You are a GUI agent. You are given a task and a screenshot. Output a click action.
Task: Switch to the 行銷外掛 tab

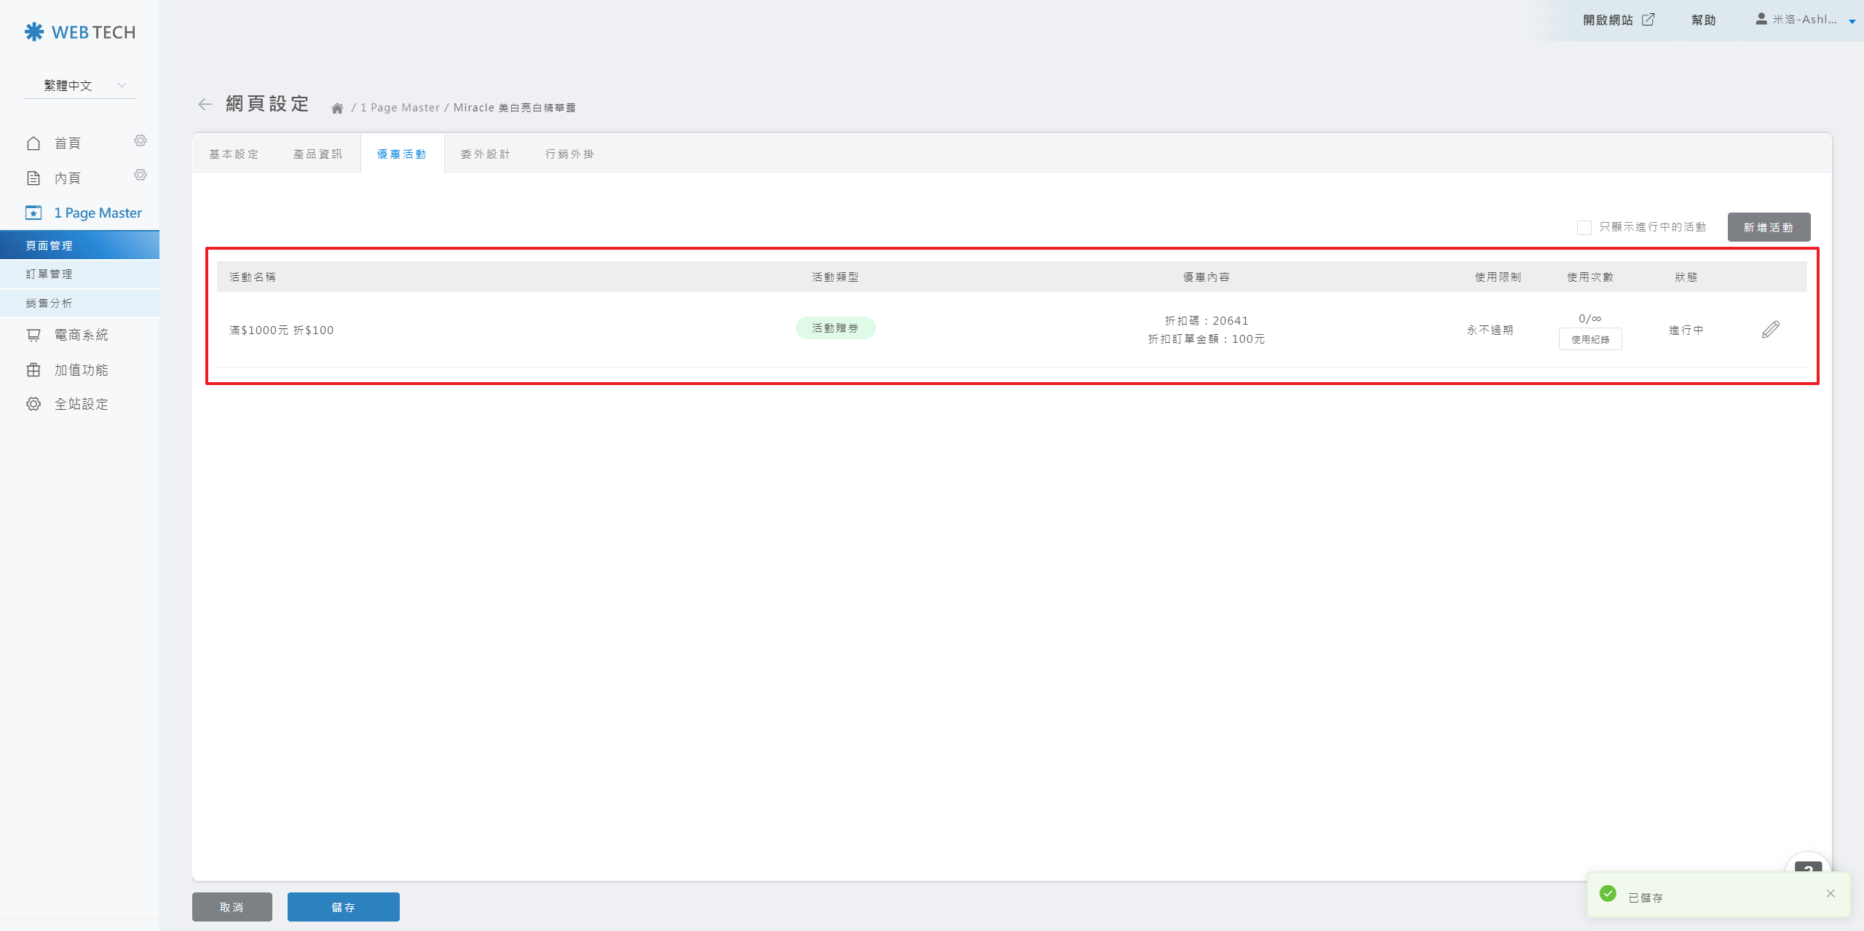569,154
